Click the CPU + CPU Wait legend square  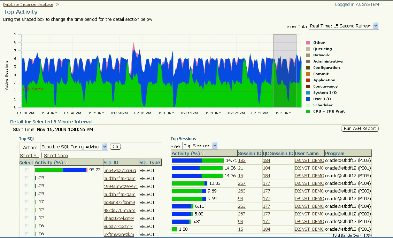pos(308,112)
